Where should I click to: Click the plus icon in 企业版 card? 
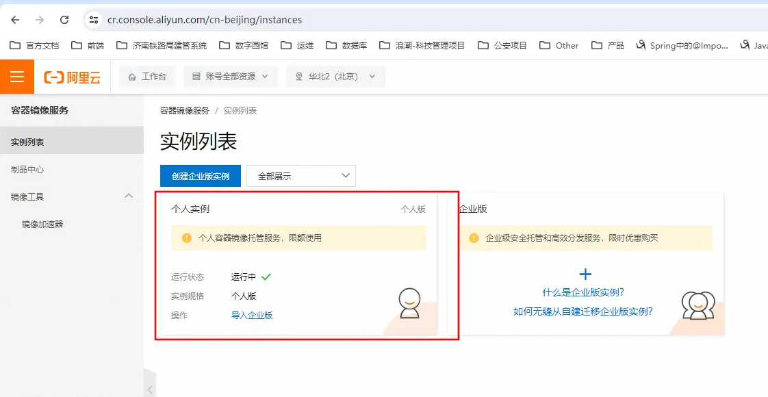click(585, 274)
